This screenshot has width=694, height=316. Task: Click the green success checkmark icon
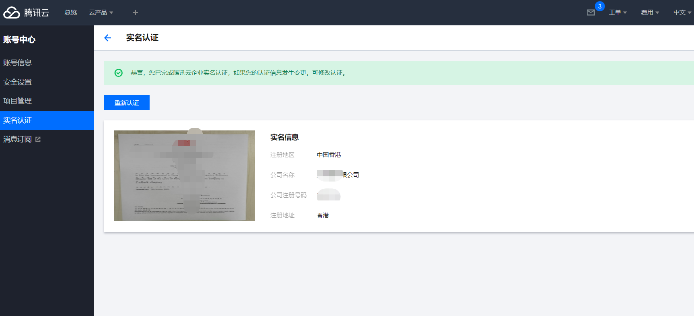pos(119,73)
